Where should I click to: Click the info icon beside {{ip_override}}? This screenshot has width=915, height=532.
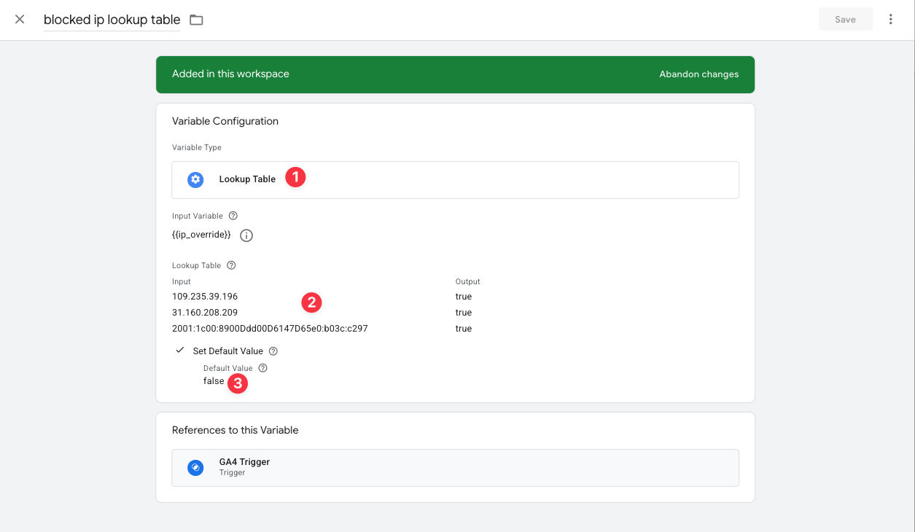point(246,235)
